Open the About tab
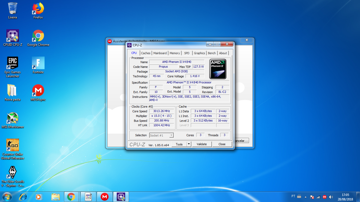Image resolution: width=360 pixels, height=202 pixels. (x=223, y=53)
